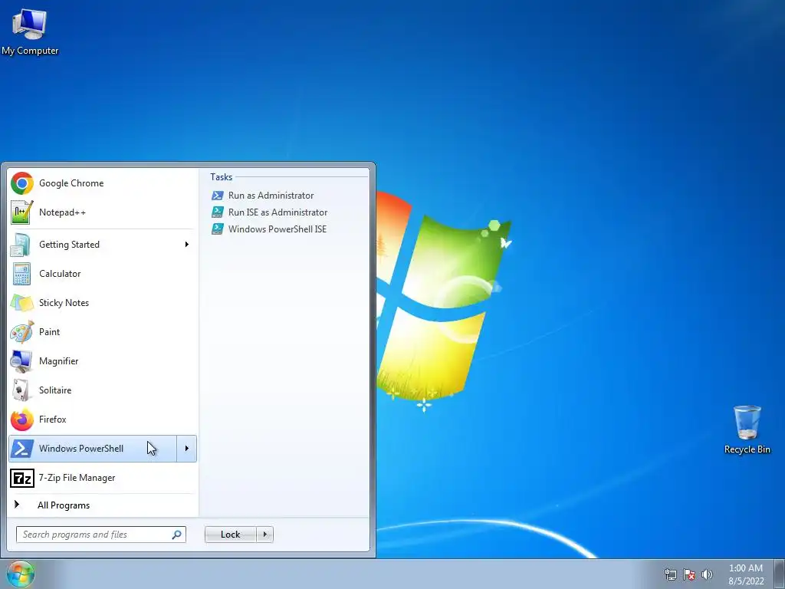Click the Sticky Notes label
The width and height of the screenshot is (785, 589).
point(64,302)
